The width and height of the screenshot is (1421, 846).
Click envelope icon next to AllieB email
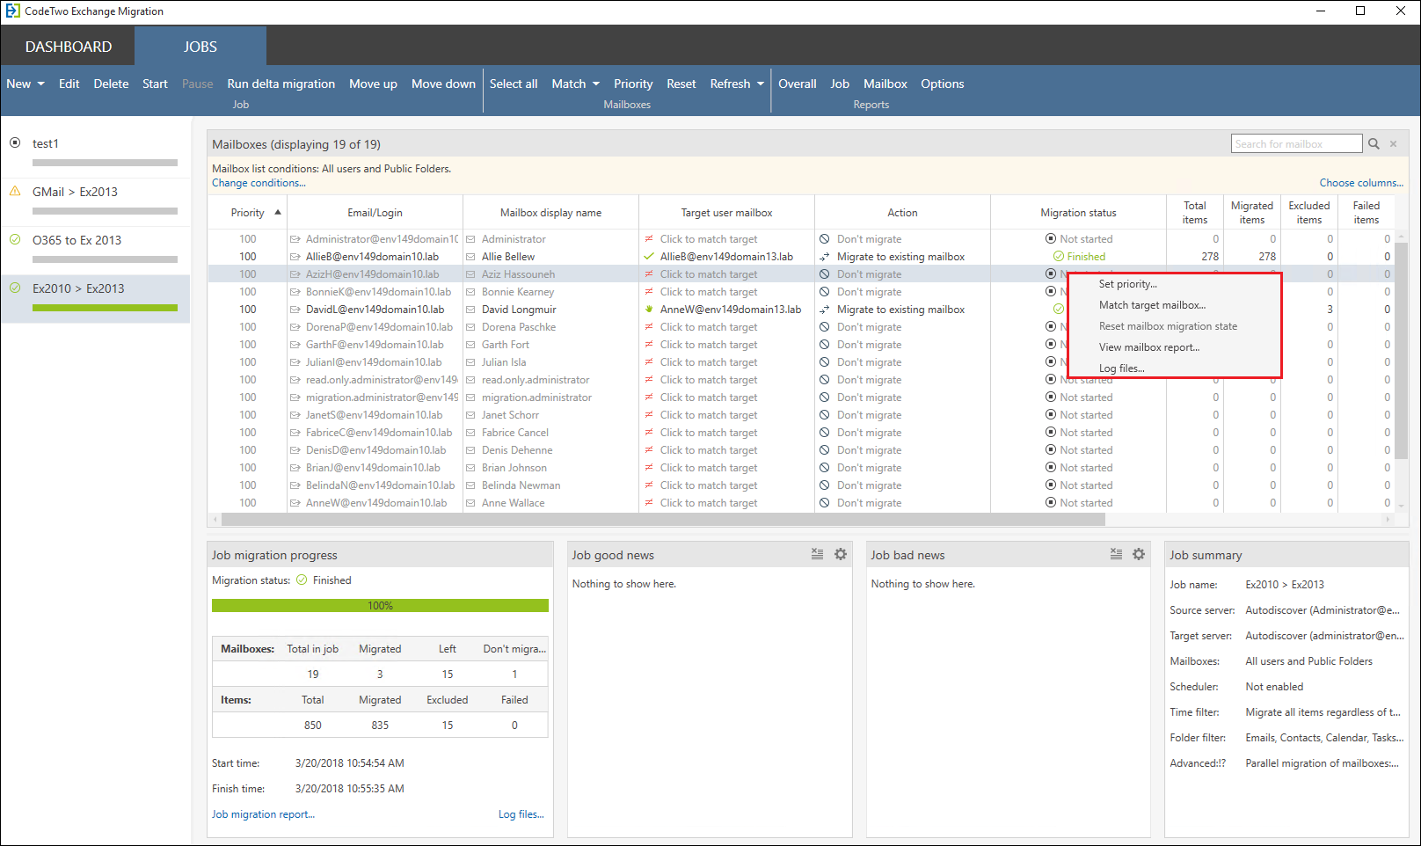click(296, 257)
